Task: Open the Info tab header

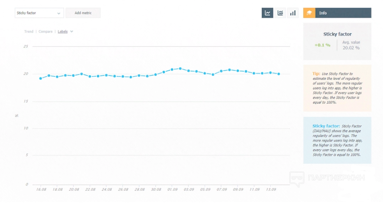Action: coord(337,13)
